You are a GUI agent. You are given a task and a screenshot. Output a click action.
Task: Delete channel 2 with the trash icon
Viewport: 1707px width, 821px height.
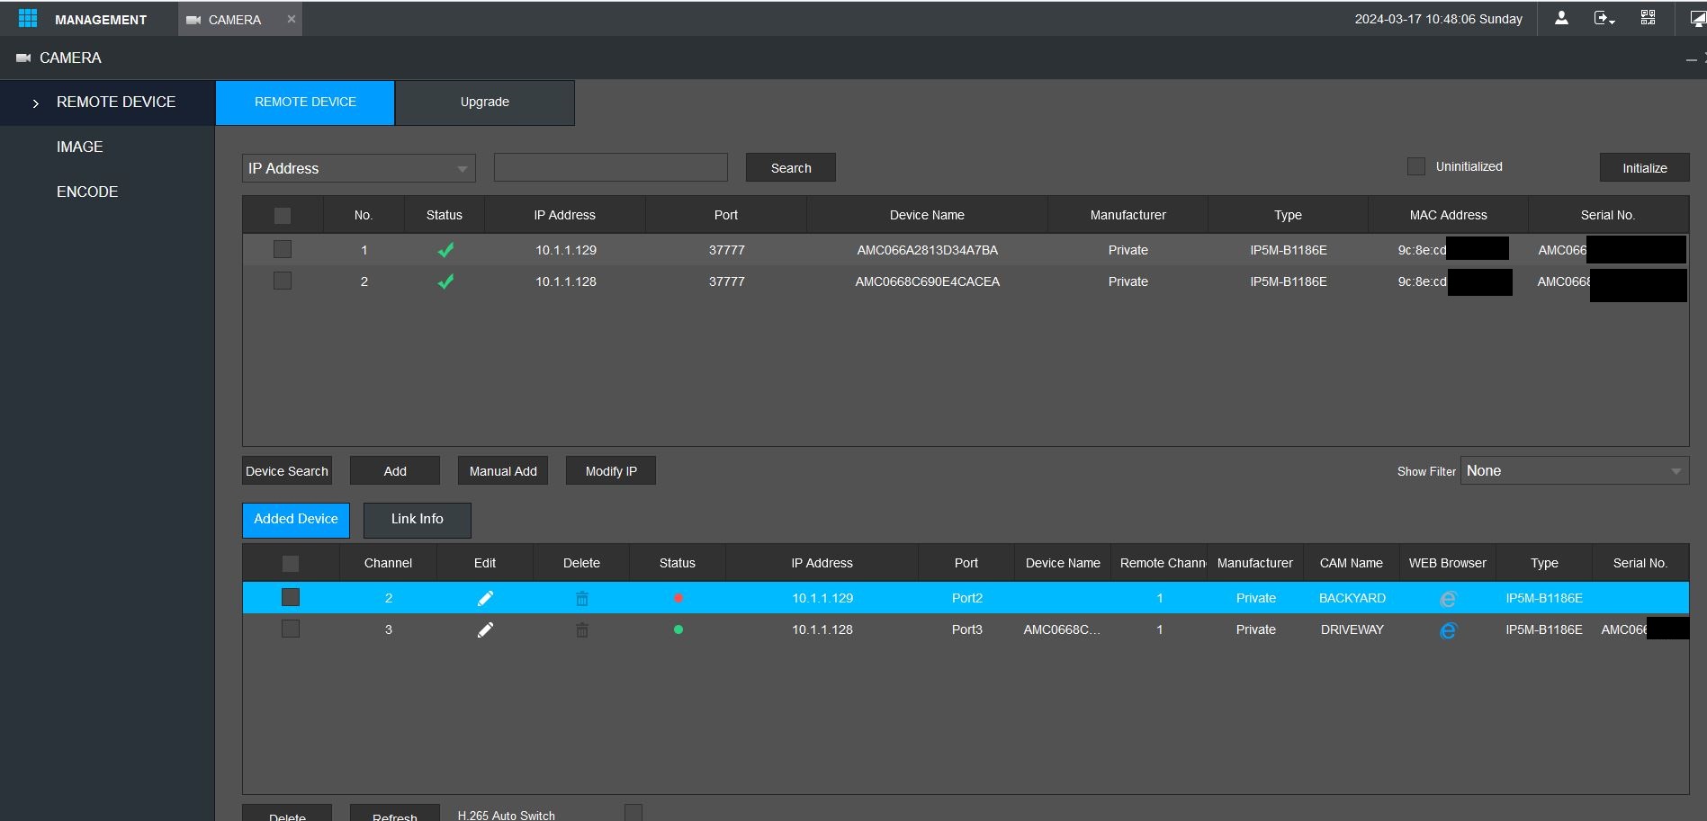point(582,598)
